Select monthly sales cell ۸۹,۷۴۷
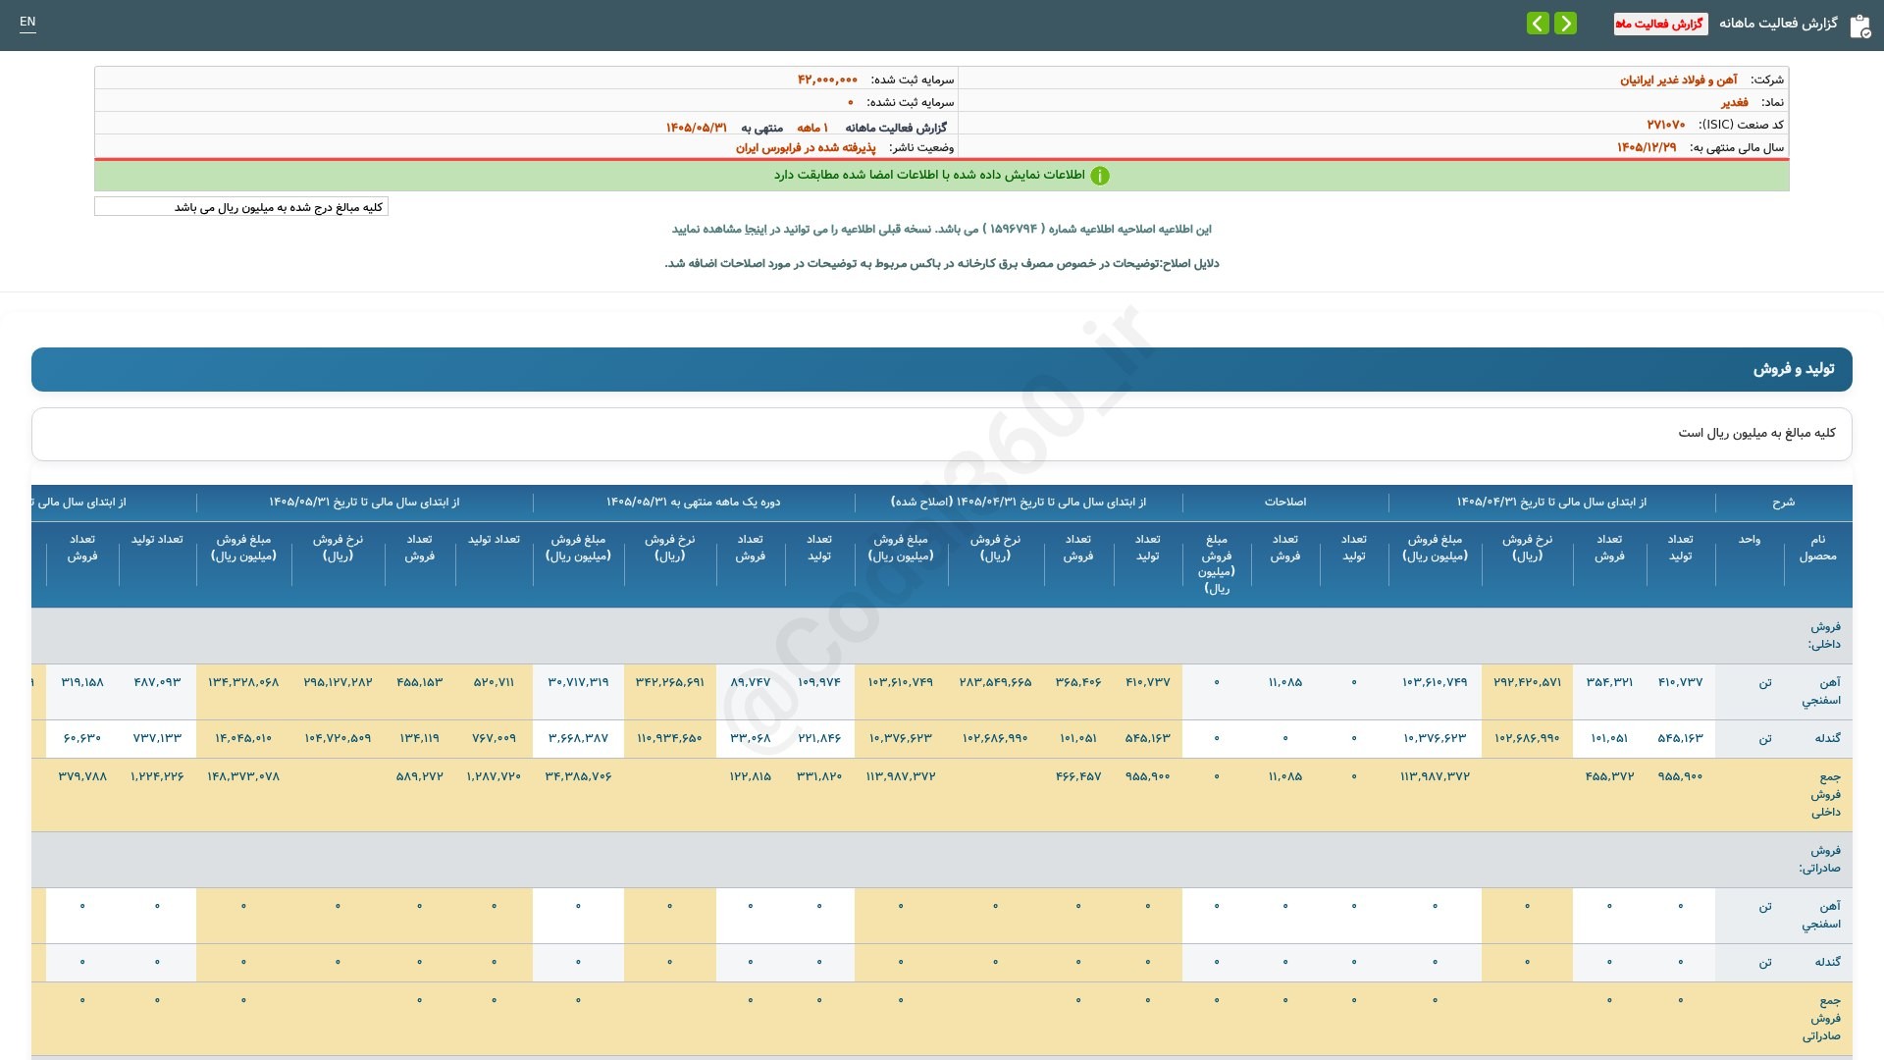 [x=751, y=682]
